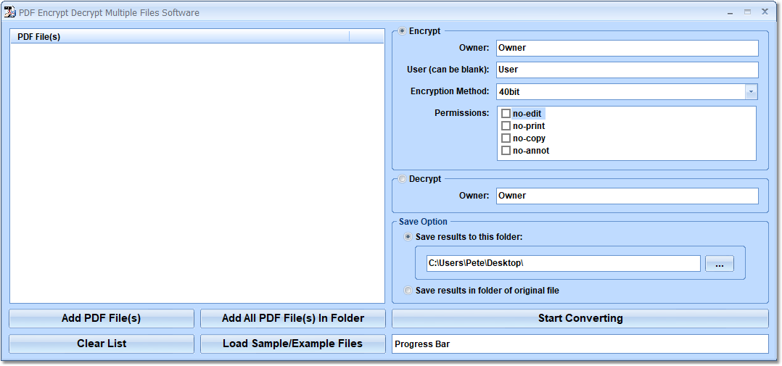Select the Decrypt radio button
This screenshot has height=366, width=782.
[x=403, y=179]
